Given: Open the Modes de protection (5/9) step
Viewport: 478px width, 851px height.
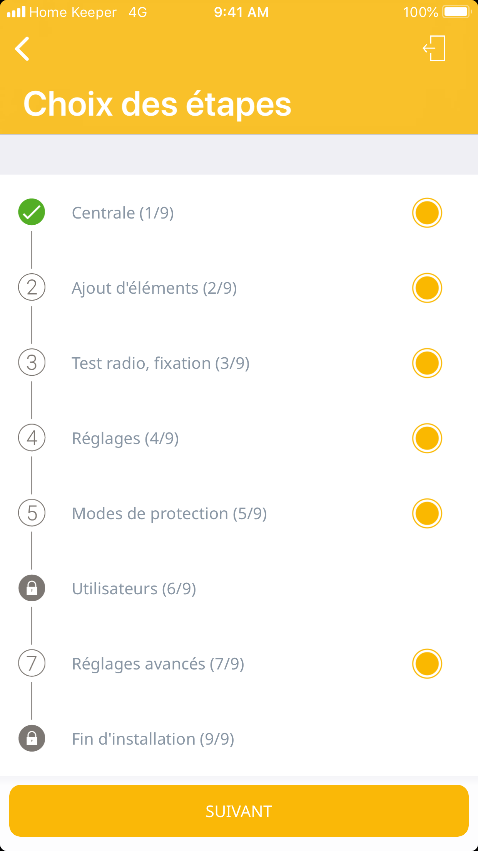Looking at the screenshot, I should (x=169, y=513).
